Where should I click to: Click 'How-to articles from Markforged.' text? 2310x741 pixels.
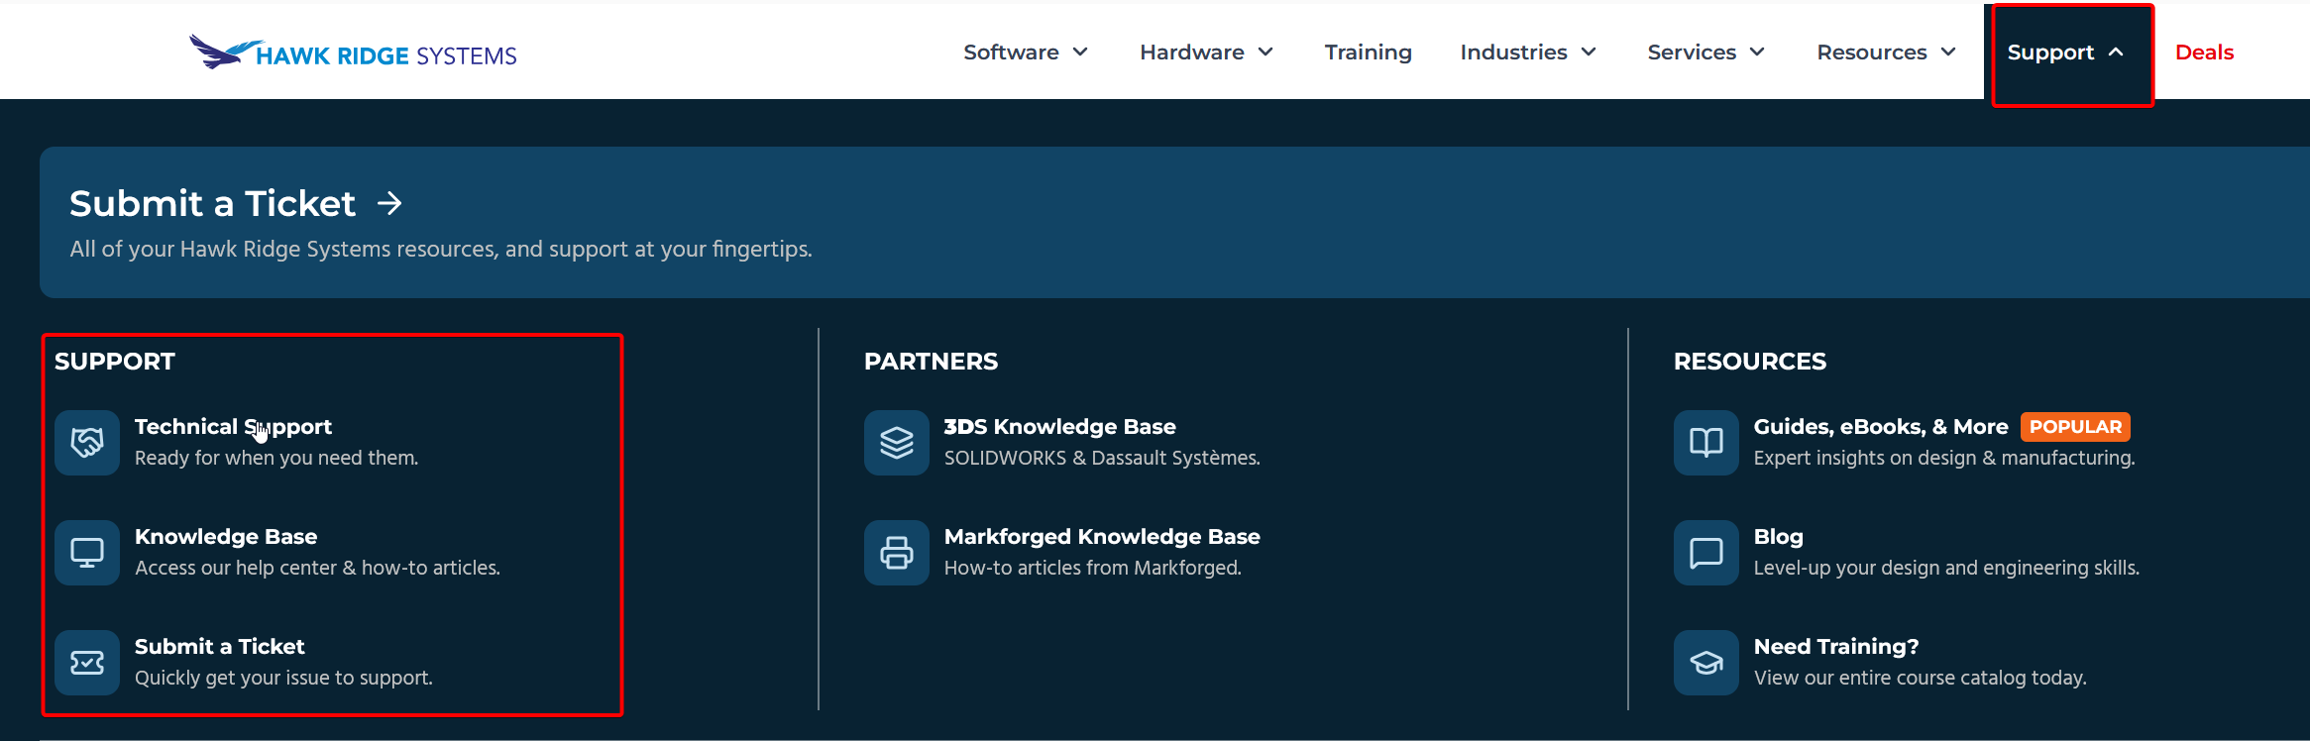pos(1092,568)
